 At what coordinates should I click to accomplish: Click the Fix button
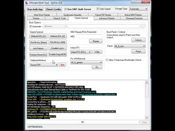(97, 67)
